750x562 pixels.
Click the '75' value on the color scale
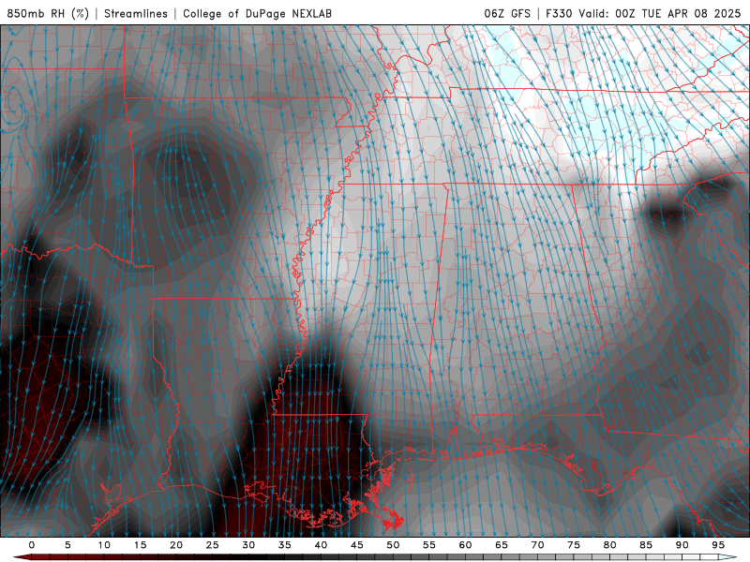tap(574, 545)
